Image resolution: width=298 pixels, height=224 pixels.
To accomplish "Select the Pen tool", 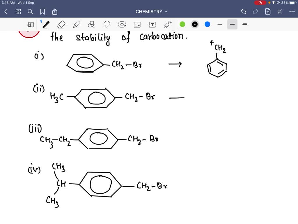I will 46,24.
